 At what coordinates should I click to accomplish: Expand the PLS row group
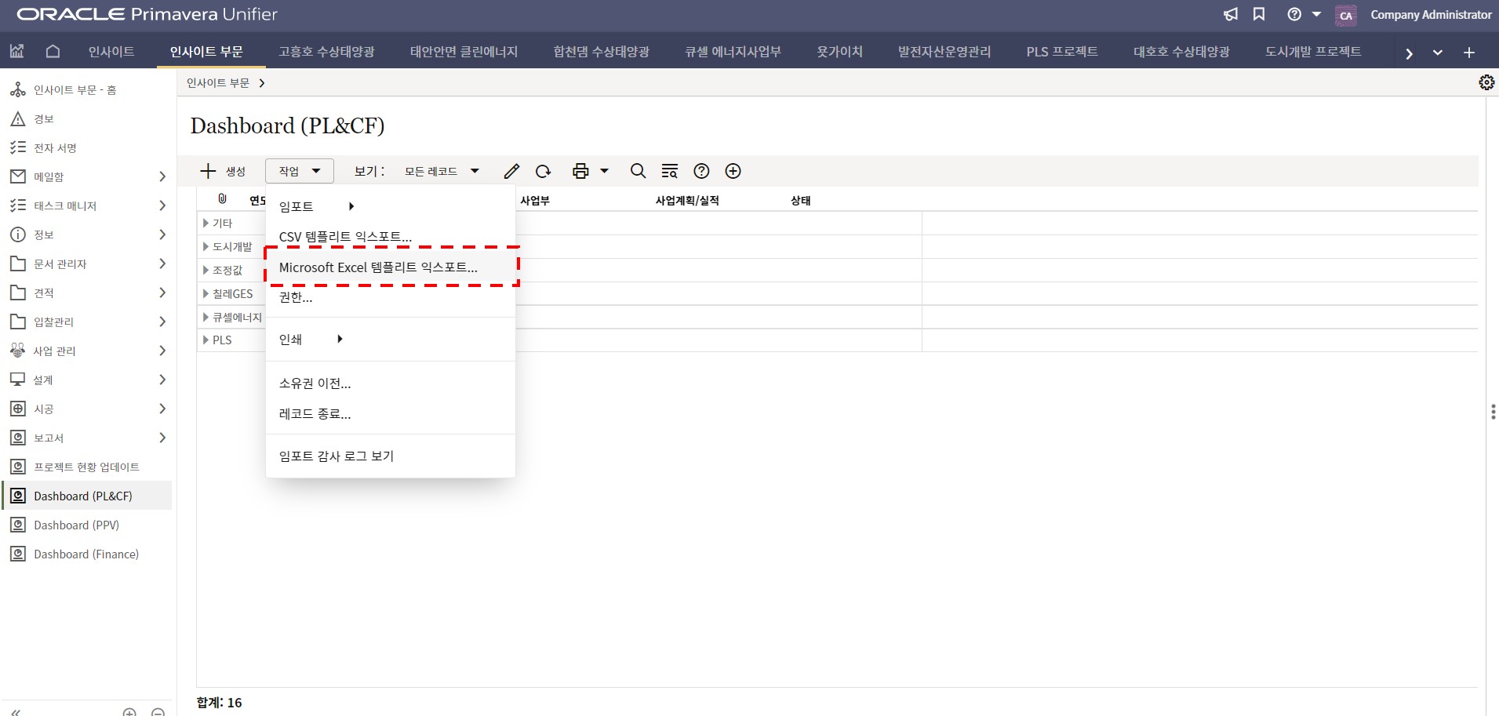point(206,340)
